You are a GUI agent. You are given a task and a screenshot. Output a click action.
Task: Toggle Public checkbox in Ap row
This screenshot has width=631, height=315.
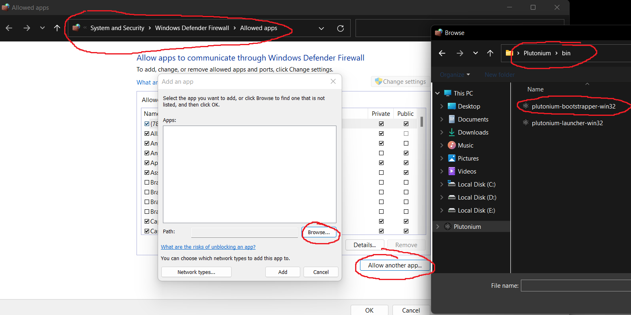(x=406, y=163)
